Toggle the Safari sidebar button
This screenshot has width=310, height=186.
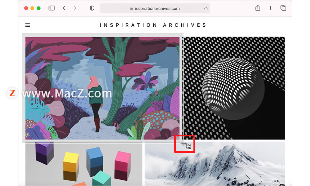(x=51, y=8)
